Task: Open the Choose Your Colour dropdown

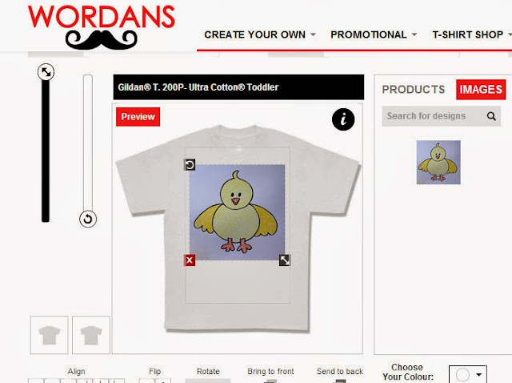Action: (x=468, y=374)
